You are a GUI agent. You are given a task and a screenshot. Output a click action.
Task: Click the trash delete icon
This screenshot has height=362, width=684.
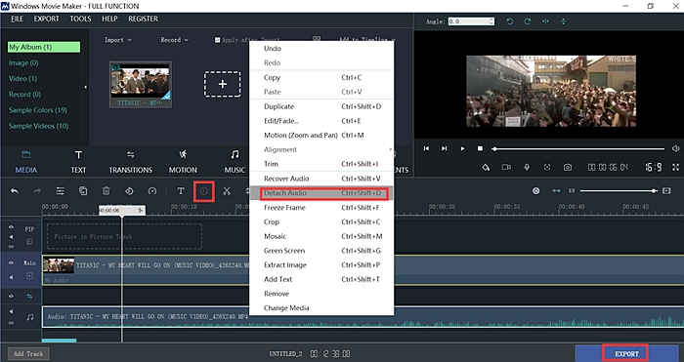pyautogui.click(x=106, y=191)
